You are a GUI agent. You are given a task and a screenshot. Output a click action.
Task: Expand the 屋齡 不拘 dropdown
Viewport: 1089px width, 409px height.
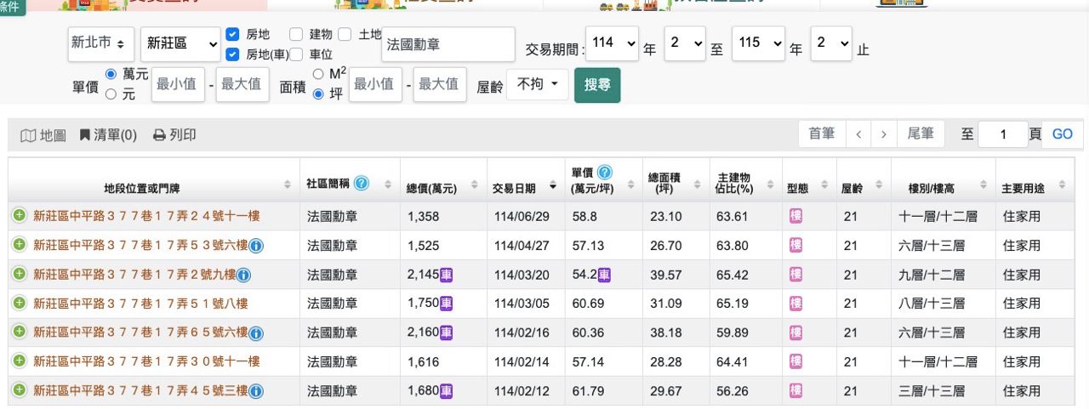pyautogui.click(x=537, y=84)
